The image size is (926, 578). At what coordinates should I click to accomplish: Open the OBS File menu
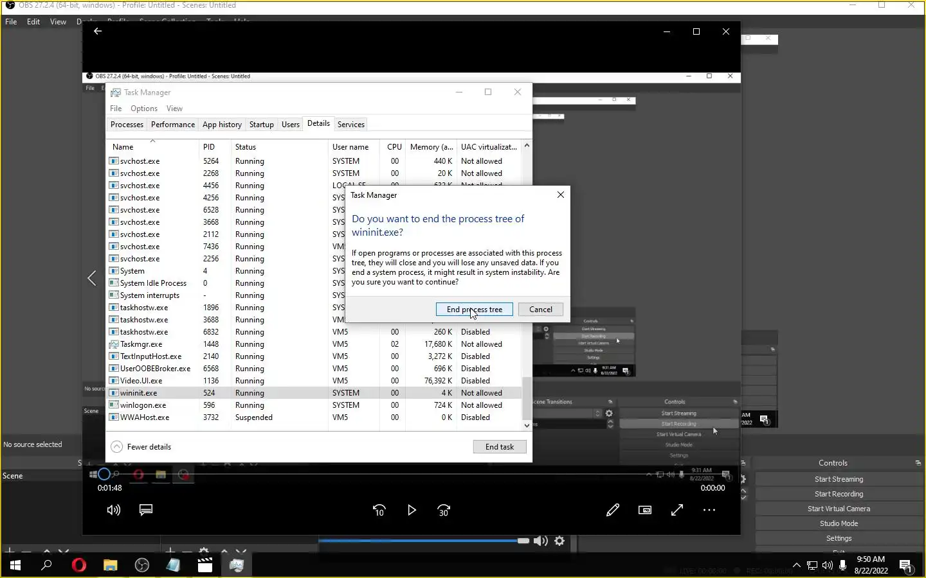coord(11,21)
